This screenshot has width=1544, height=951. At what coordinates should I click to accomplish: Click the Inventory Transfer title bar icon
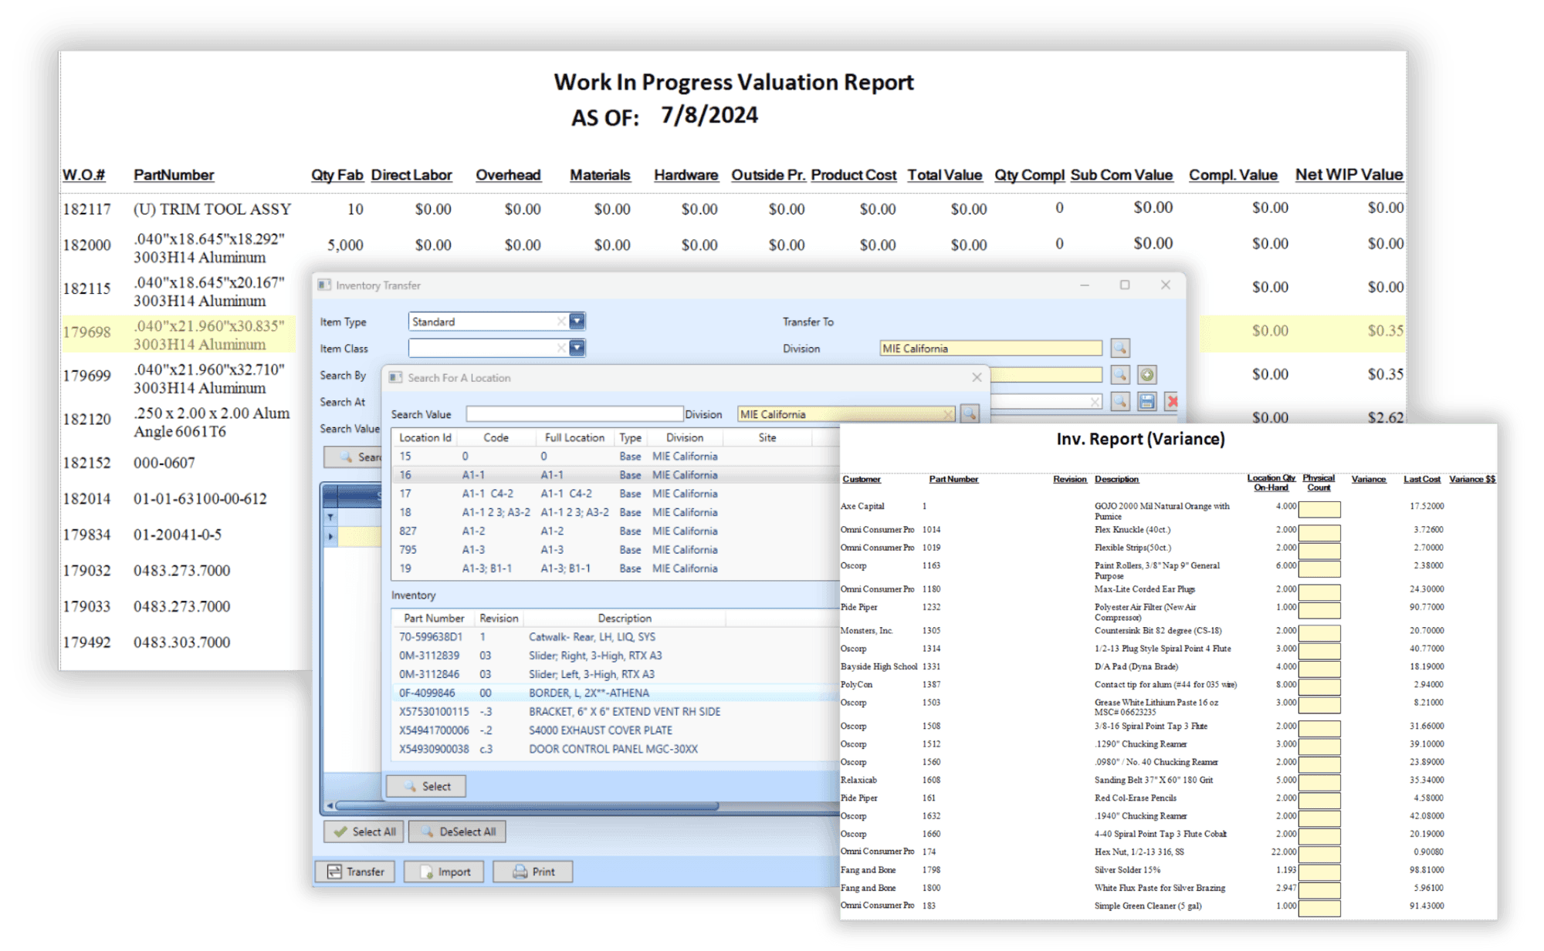tap(324, 285)
